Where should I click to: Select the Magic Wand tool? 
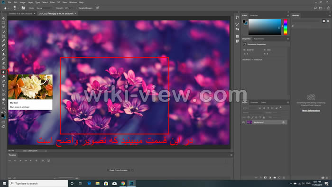click(3, 32)
